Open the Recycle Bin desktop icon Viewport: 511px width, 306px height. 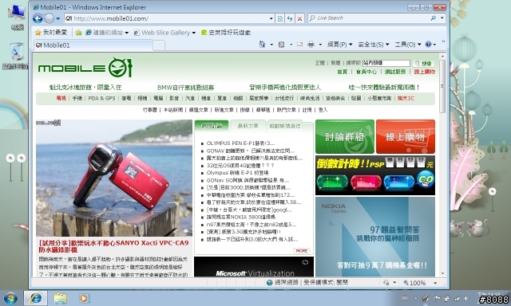(x=16, y=56)
